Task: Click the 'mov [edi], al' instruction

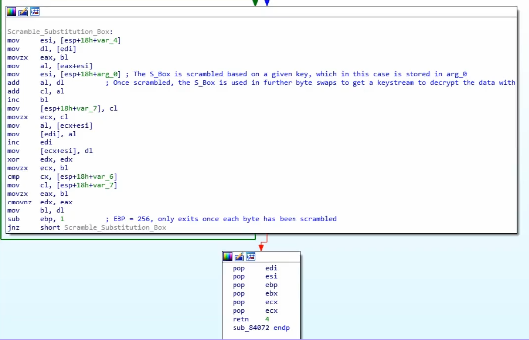Action: 42,134
